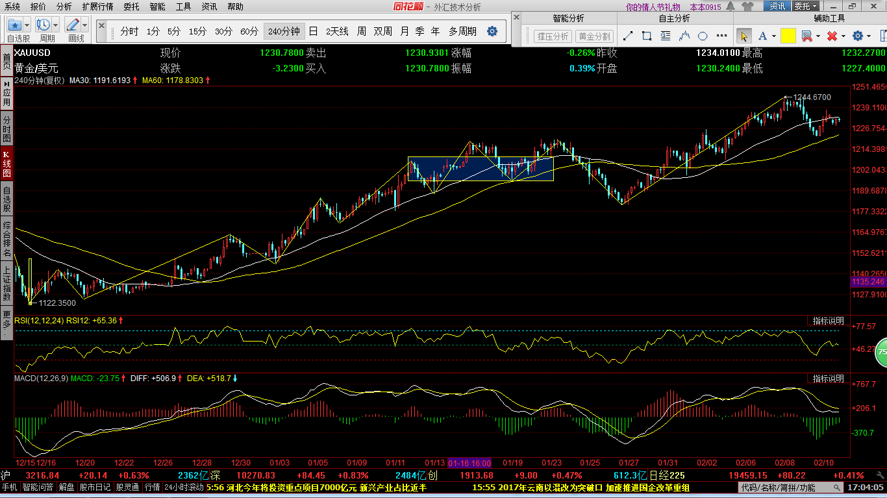
Task: Expand the 自选股 dropdown arrow
Action: pyautogui.click(x=27, y=25)
